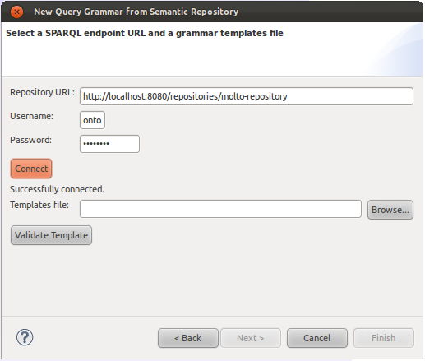Click the Successfully connected status message
The width and height of the screenshot is (425, 361).
click(x=57, y=189)
